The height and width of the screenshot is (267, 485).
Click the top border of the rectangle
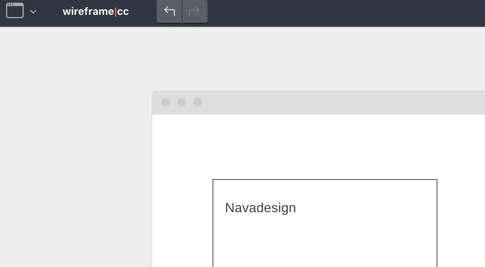click(325, 179)
